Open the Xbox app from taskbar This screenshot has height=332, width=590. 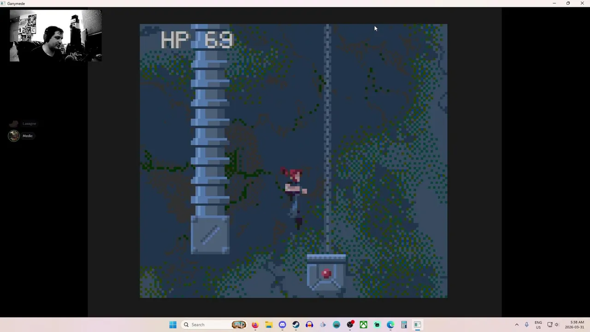(364, 325)
